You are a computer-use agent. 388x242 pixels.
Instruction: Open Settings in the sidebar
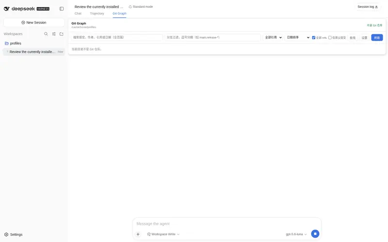coord(14,234)
